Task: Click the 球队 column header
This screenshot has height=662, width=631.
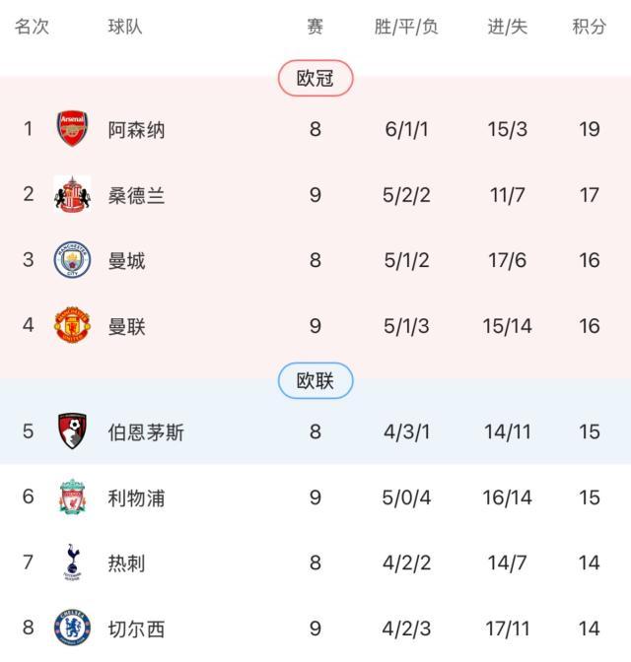Action: click(x=125, y=27)
